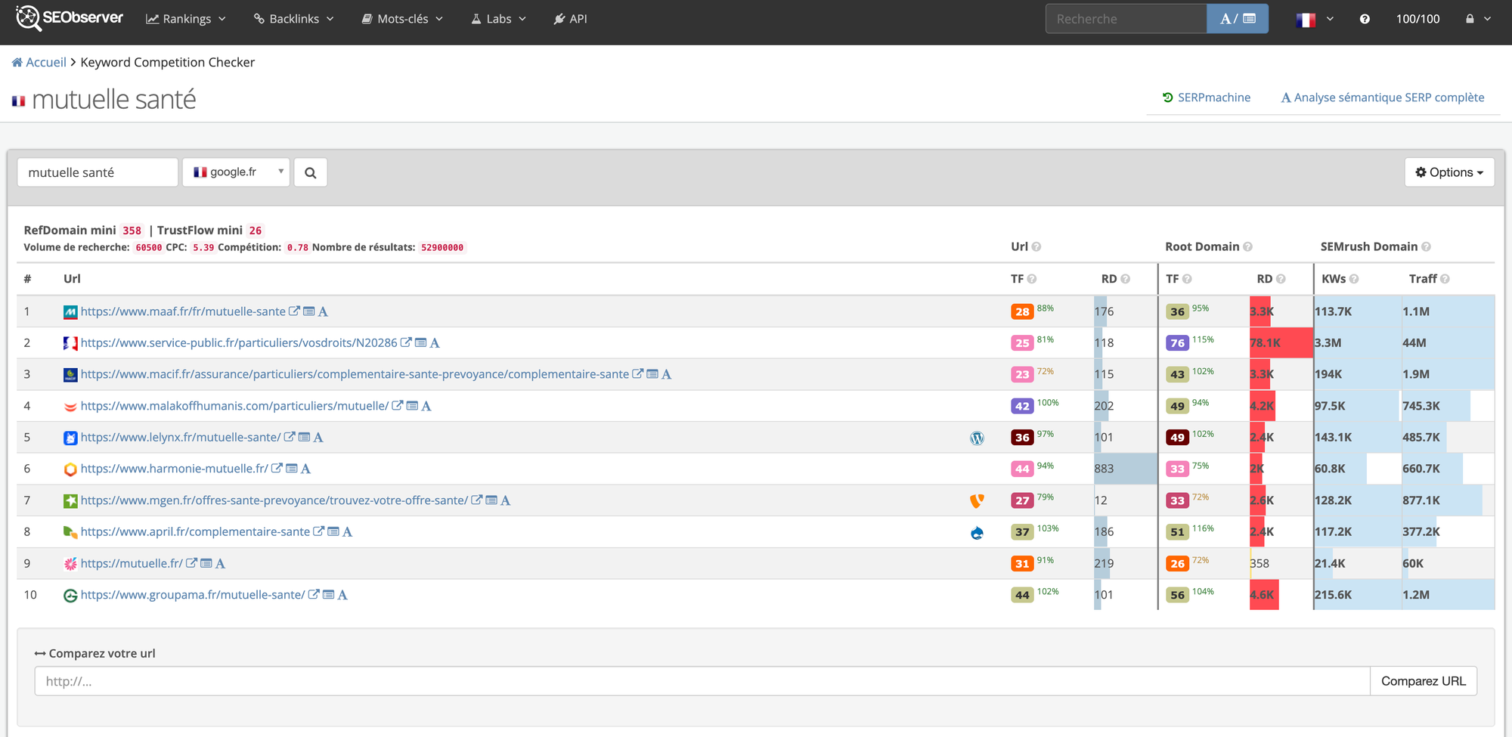Click text icon for april.fr row
Screen dimensions: 1512x737
(333, 532)
